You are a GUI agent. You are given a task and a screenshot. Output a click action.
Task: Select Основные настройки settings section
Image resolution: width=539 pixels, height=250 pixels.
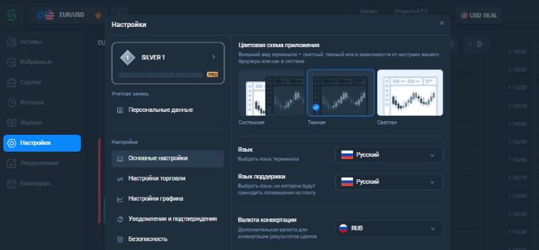(168, 158)
